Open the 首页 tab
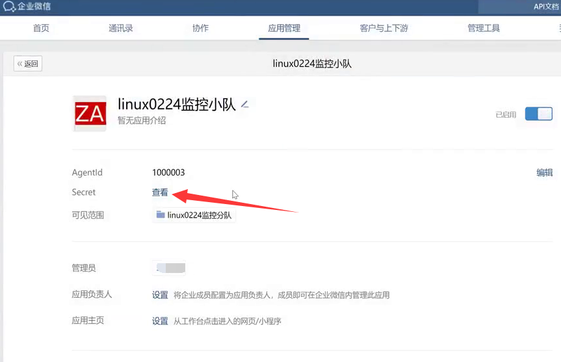Viewport: 561px width, 362px height. (x=41, y=28)
